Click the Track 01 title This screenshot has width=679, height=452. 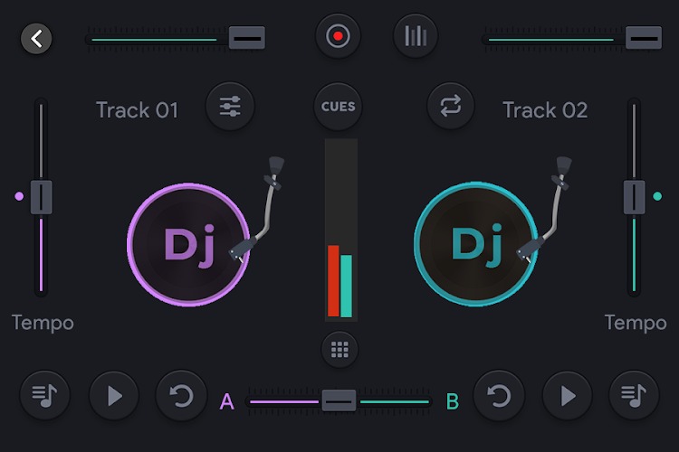pyautogui.click(x=137, y=110)
